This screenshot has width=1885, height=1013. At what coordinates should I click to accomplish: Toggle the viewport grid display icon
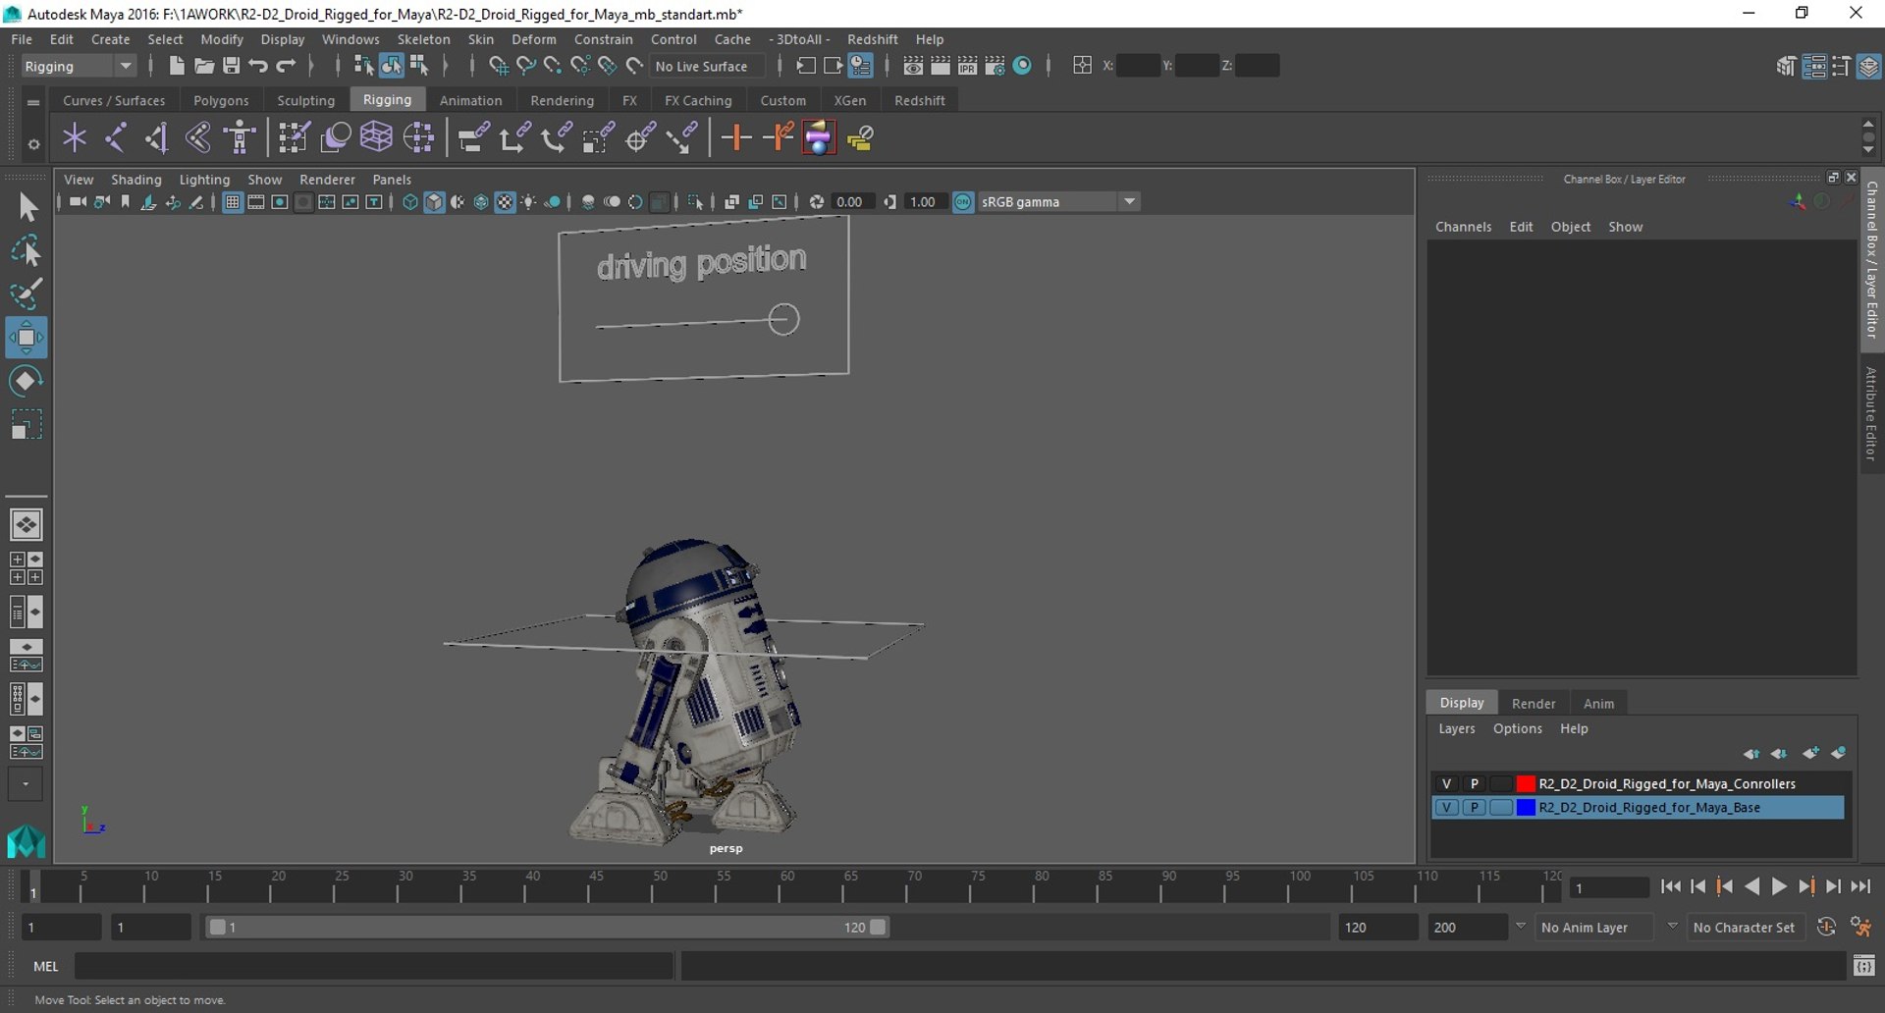(x=233, y=202)
